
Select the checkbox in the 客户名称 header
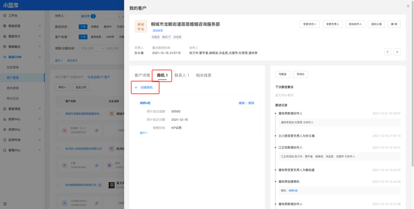[58, 101]
